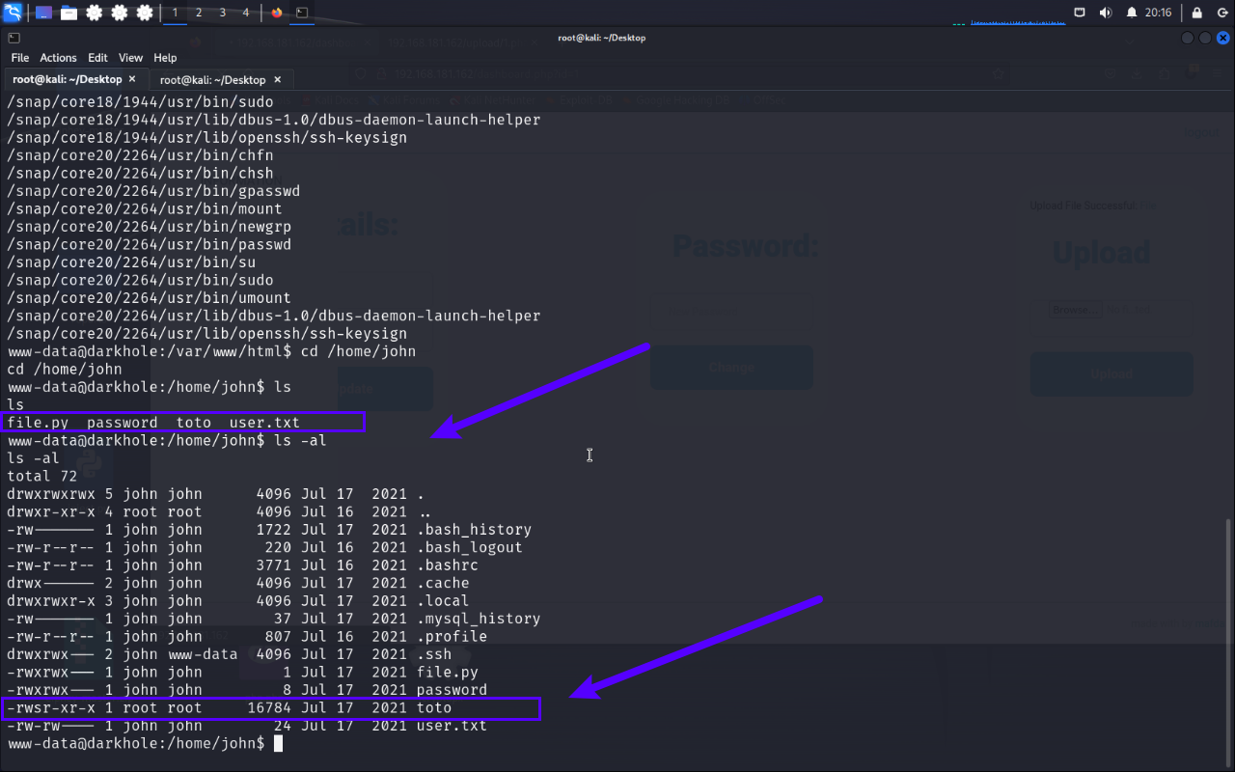Click the clock showing 20:16
The width and height of the screenshot is (1235, 772).
coord(1158,13)
